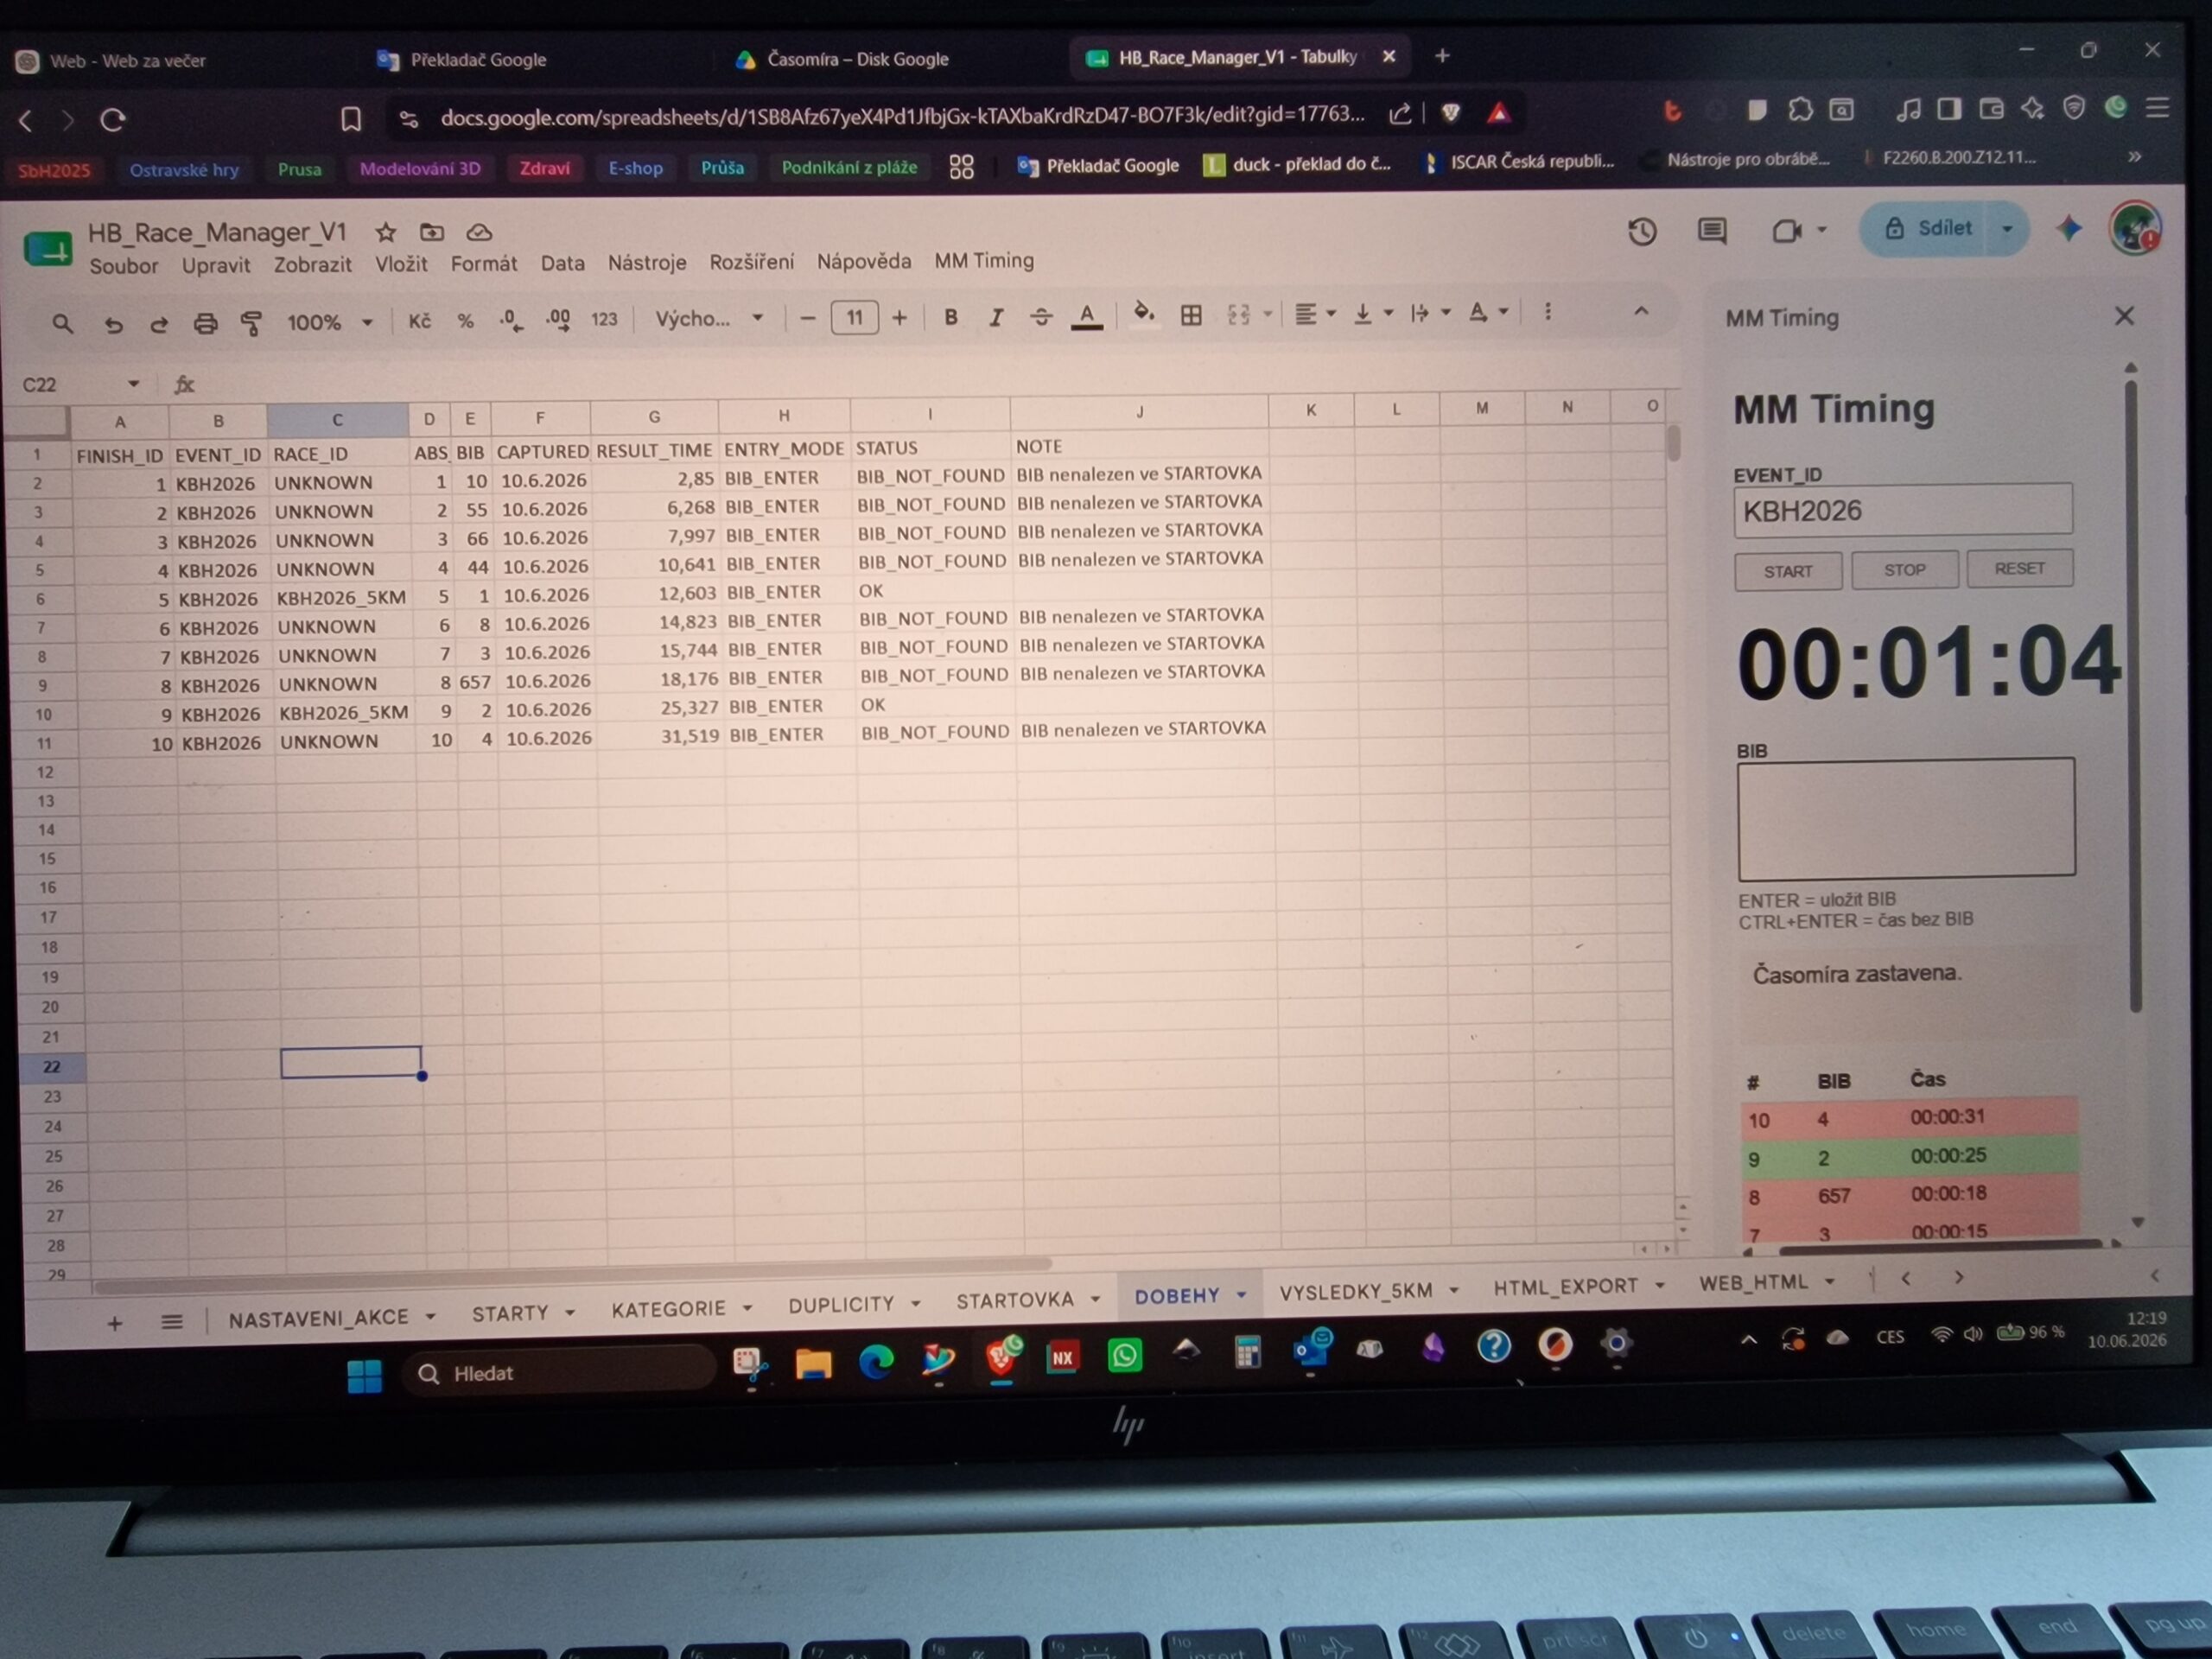The height and width of the screenshot is (1659, 2212).
Task: Open the Gemini sparkle icon
Action: click(2069, 229)
